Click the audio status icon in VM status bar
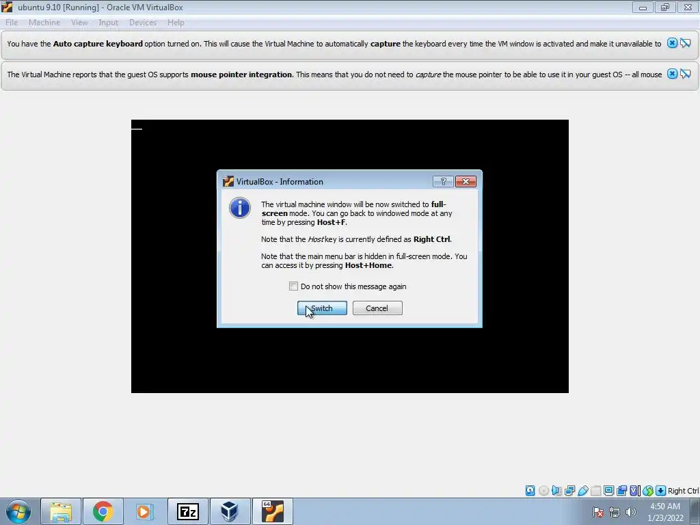The image size is (700, 525). 556,491
